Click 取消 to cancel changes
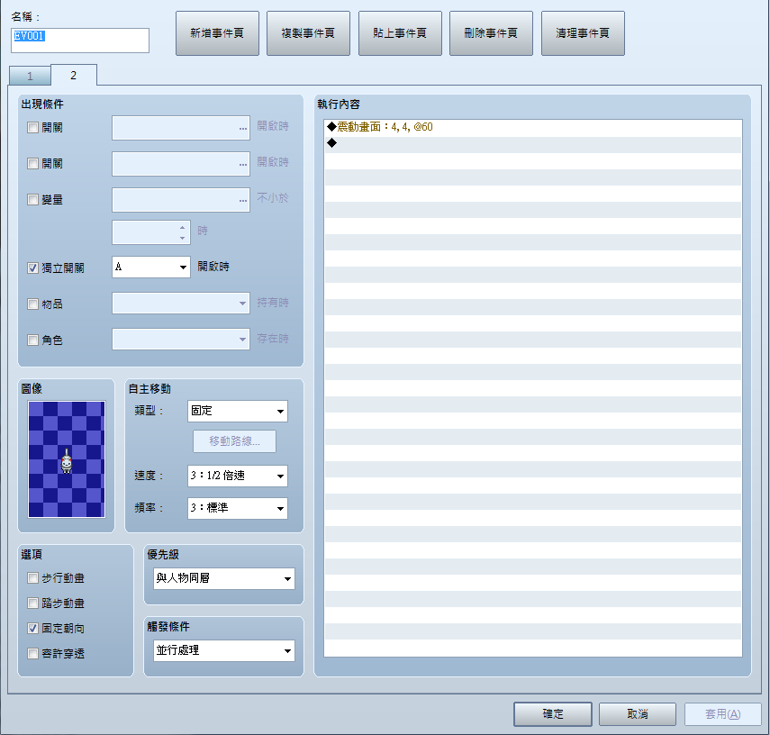 [x=638, y=714]
